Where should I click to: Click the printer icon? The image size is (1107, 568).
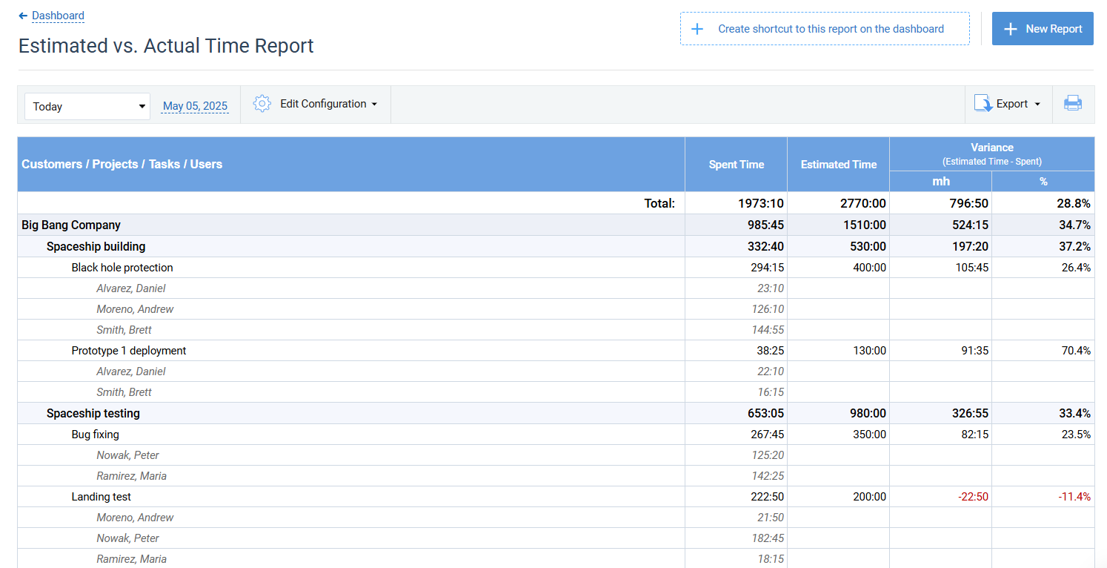(1073, 104)
